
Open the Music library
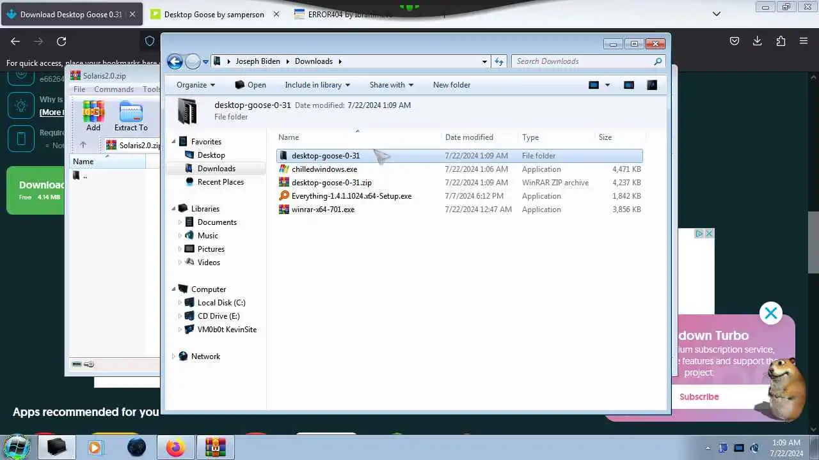coord(208,236)
